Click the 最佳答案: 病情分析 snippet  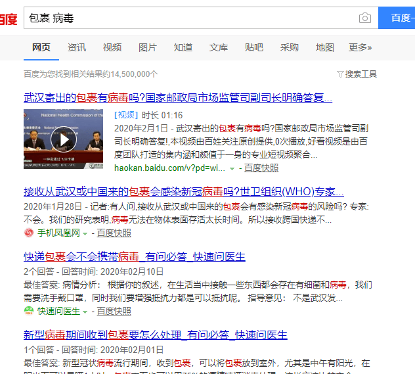(x=198, y=291)
